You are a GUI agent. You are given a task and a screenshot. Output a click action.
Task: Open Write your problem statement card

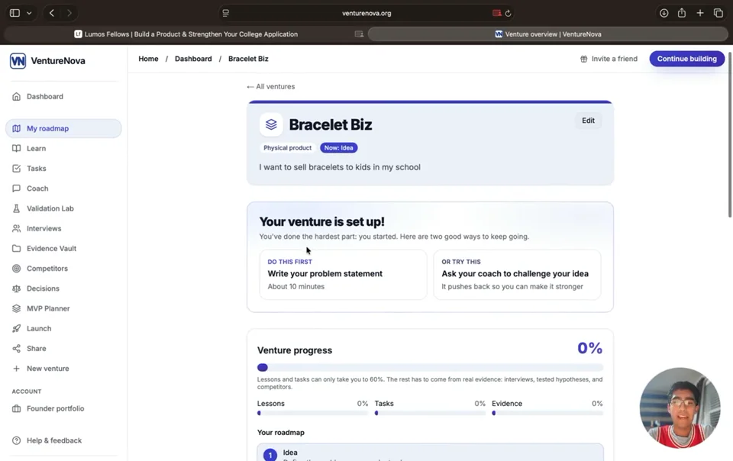(x=343, y=275)
